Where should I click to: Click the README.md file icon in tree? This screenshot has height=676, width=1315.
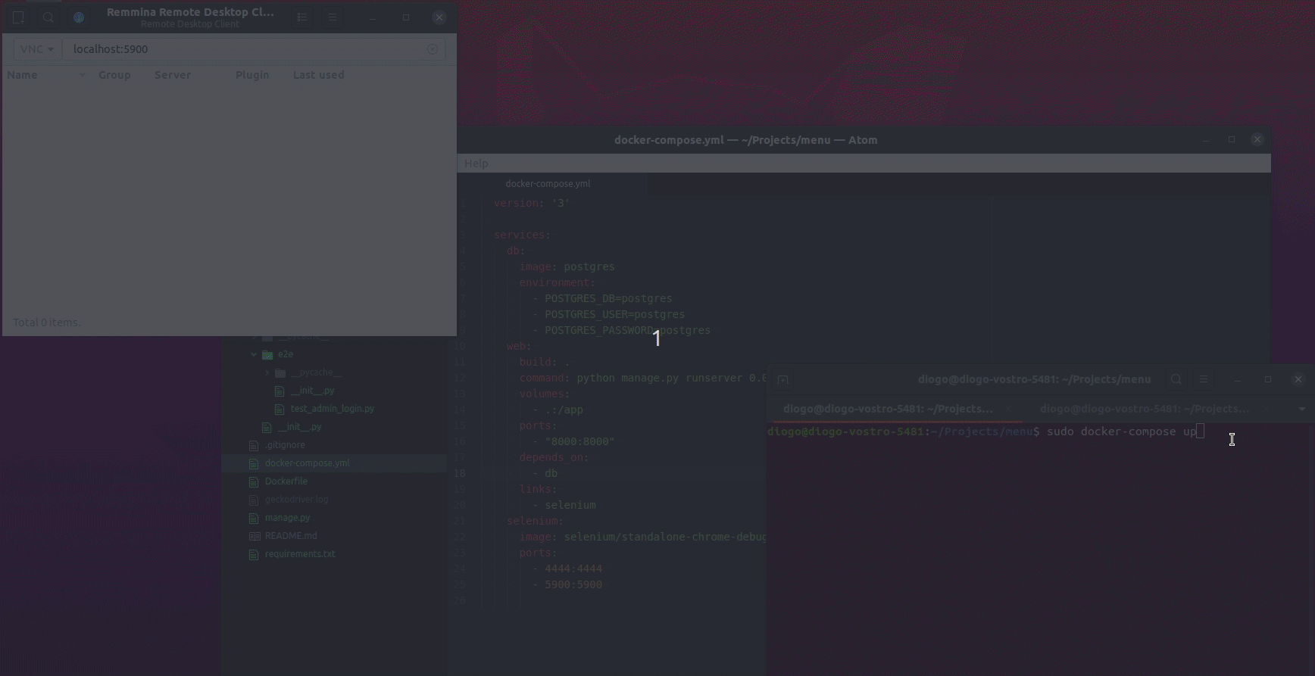pos(254,536)
